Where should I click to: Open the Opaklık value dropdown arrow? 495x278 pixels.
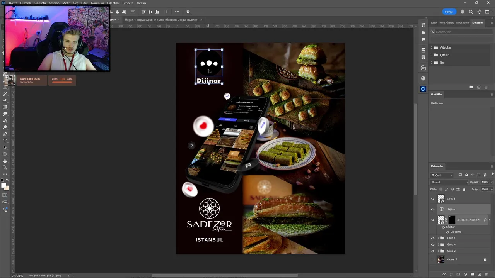click(x=492, y=182)
